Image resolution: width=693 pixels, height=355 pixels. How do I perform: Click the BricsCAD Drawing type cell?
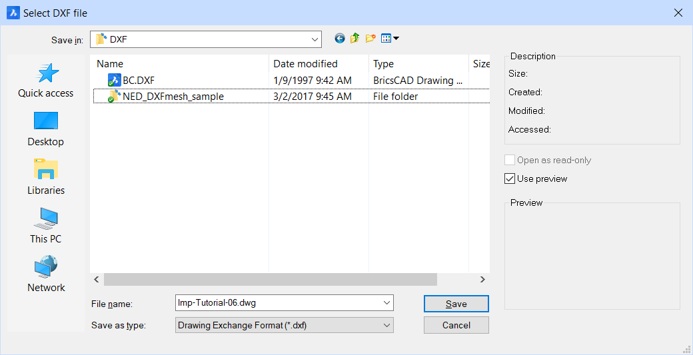[x=418, y=81]
